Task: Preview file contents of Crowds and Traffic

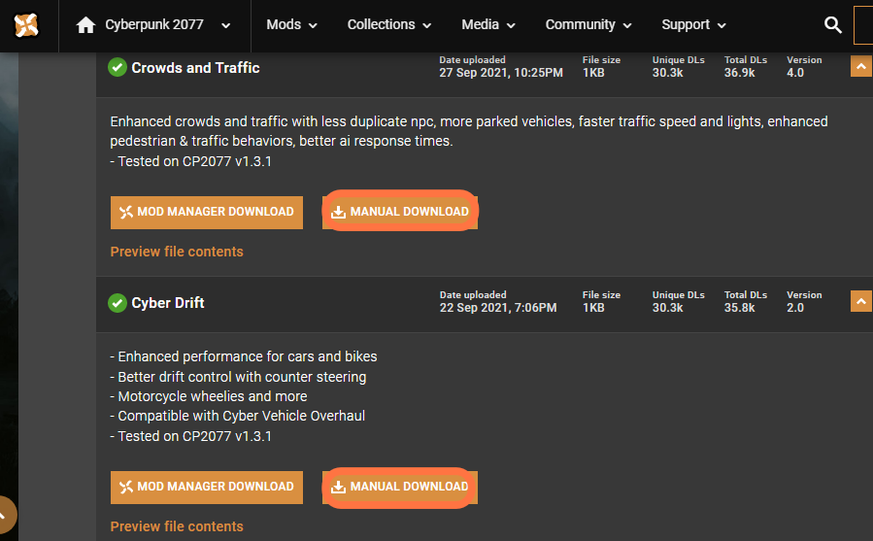Action: 177,252
